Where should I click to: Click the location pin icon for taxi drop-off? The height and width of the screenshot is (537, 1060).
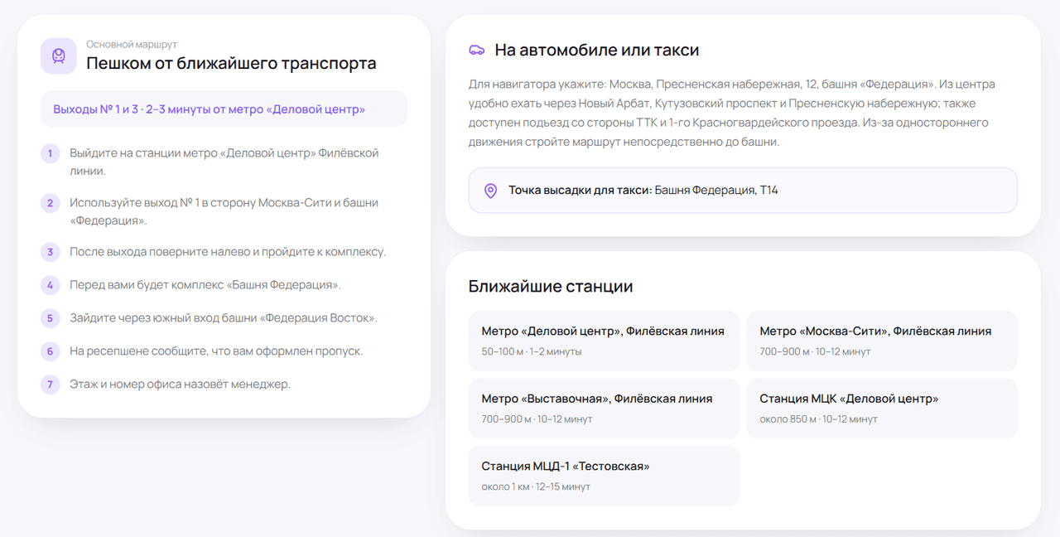[x=490, y=191]
